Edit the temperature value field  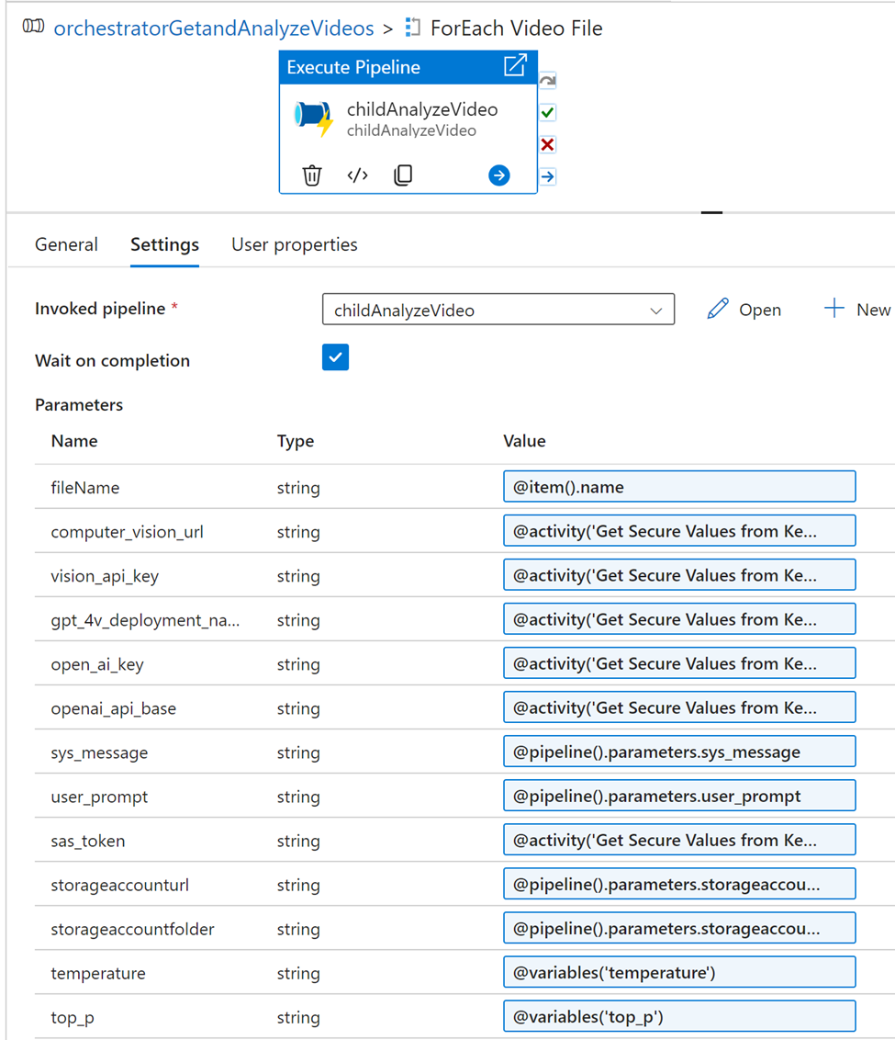pos(679,972)
